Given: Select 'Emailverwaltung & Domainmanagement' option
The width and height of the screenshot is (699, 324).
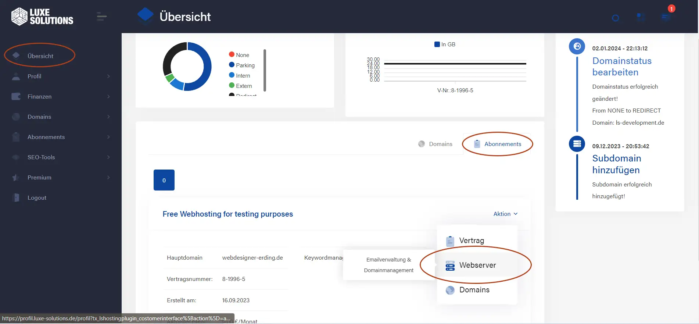Looking at the screenshot, I should coord(388,265).
